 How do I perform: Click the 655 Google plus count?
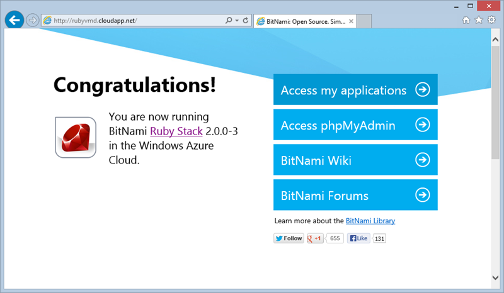(x=335, y=238)
